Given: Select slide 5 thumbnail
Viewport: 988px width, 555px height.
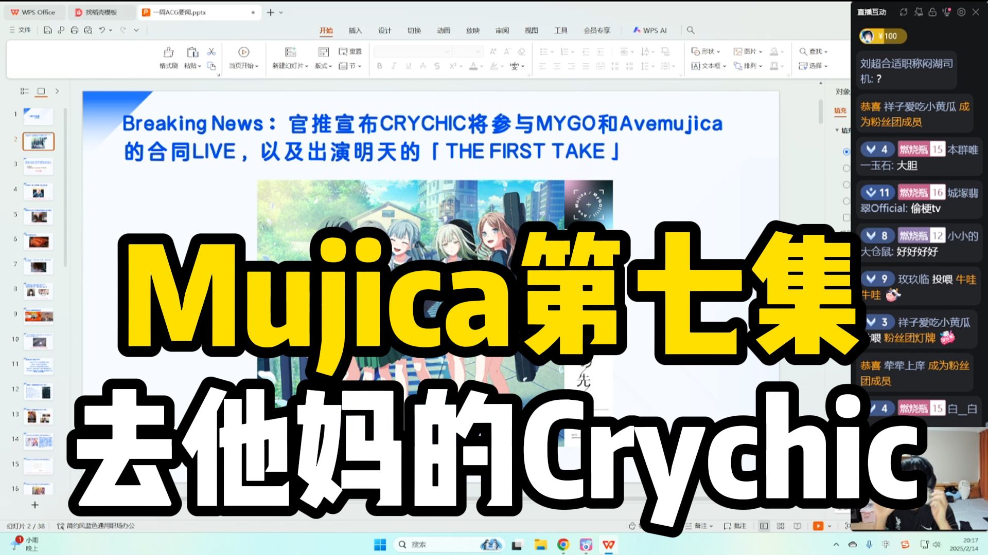Looking at the screenshot, I should pos(39,216).
